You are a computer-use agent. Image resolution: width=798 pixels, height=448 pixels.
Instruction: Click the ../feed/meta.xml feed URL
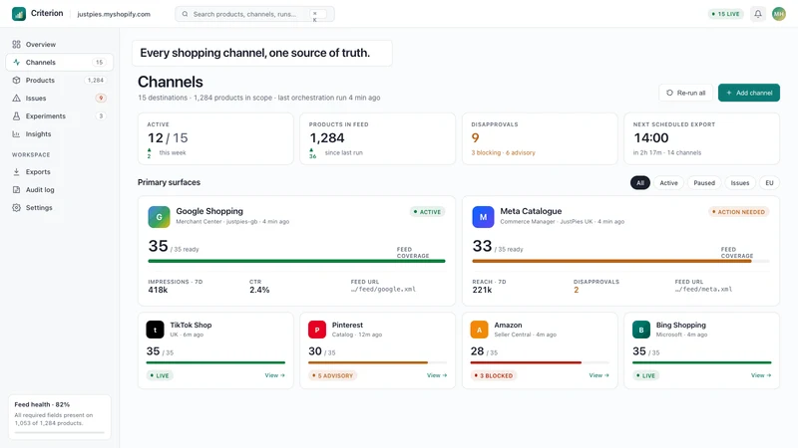(703, 290)
